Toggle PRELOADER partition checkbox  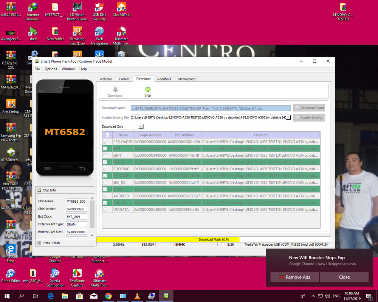105,142
